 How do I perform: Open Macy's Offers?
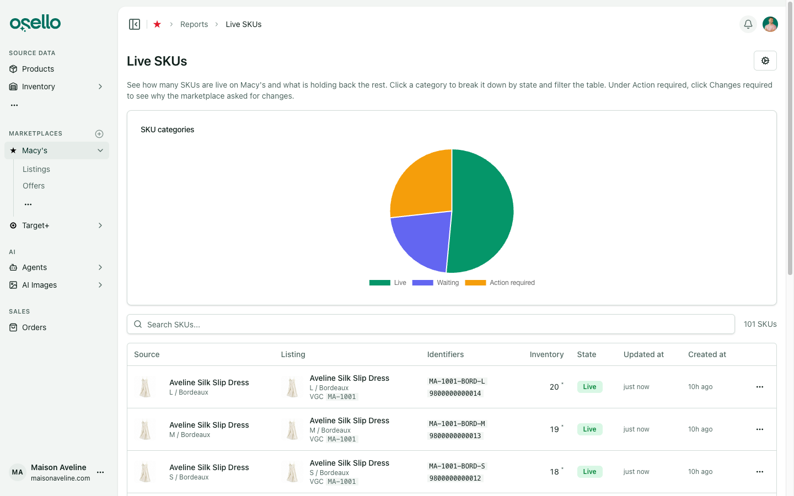click(34, 186)
